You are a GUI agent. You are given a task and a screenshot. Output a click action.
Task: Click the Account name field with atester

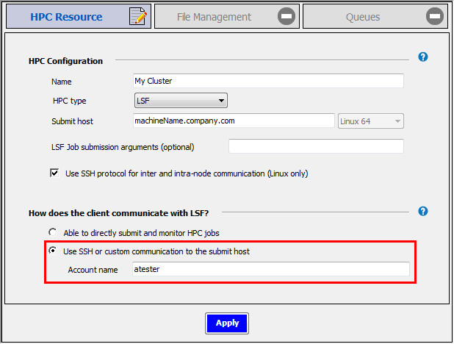point(271,270)
